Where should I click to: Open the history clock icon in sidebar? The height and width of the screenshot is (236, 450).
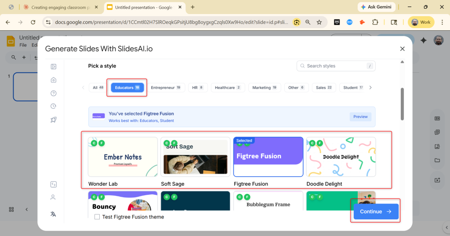[53, 106]
